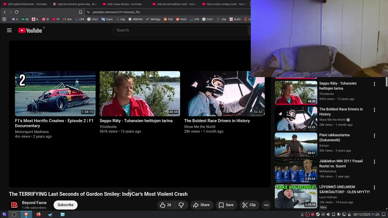Open options for The Boldest Race Drivers sidebar video
The height and width of the screenshot is (218, 388).
(x=374, y=110)
